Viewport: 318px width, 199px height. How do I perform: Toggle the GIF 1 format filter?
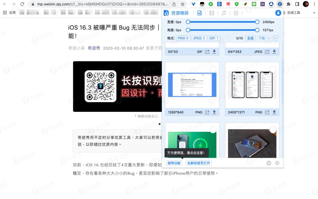[x=214, y=38]
